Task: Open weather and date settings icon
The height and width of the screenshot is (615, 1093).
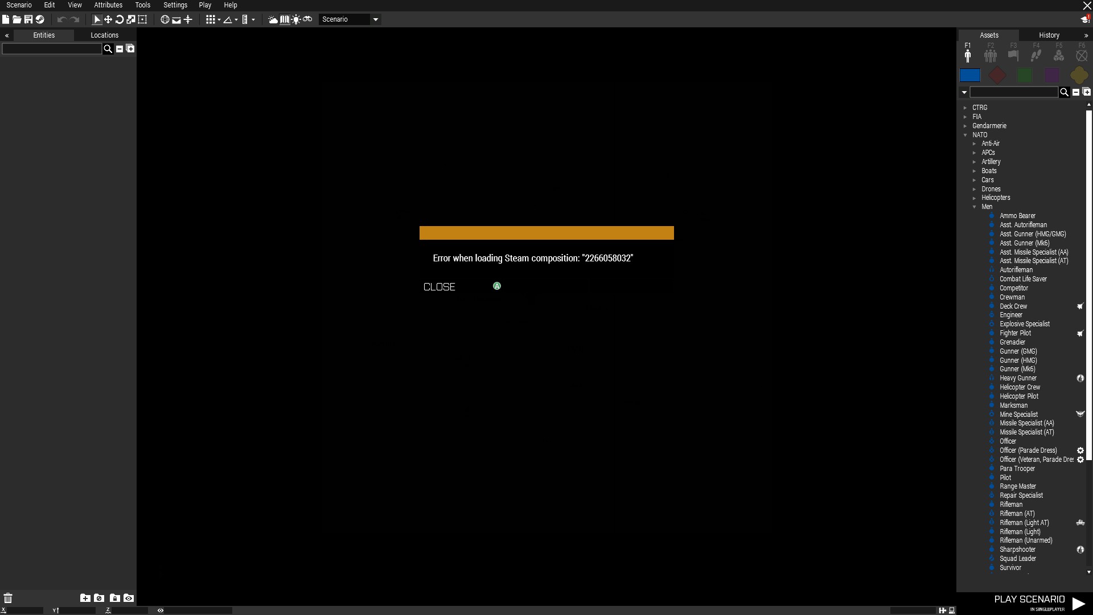Action: click(273, 19)
